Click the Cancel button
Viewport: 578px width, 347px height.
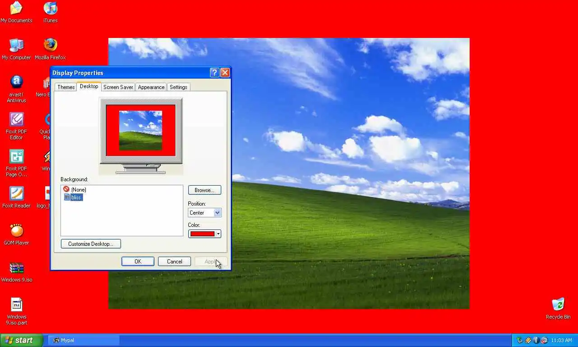[x=174, y=262]
